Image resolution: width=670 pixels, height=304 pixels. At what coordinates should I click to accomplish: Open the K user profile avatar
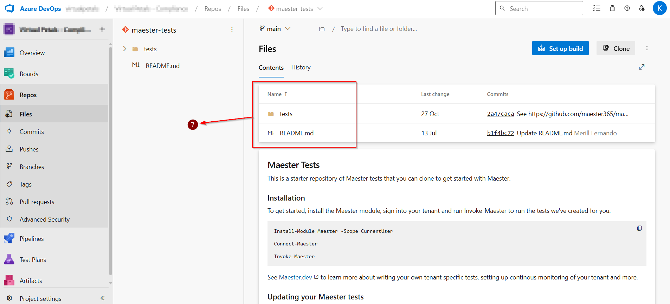coord(659,8)
